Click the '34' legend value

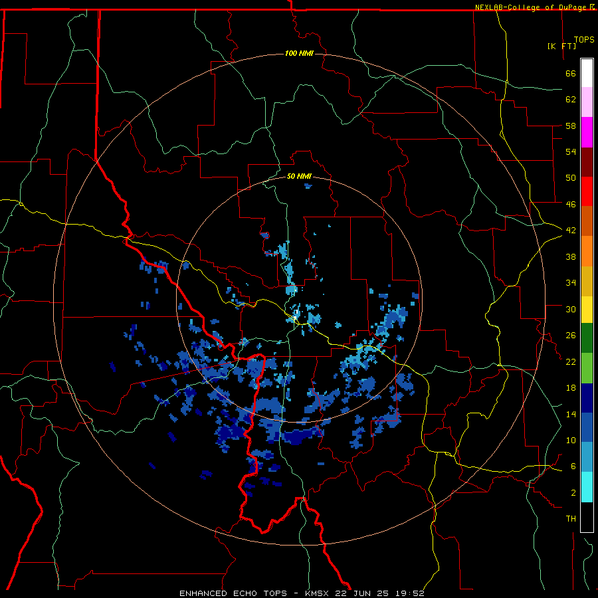click(571, 283)
